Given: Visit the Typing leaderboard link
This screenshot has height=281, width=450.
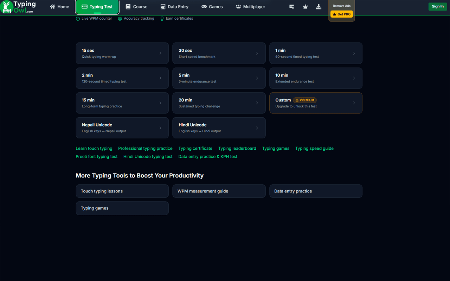Looking at the screenshot, I should click(237, 149).
